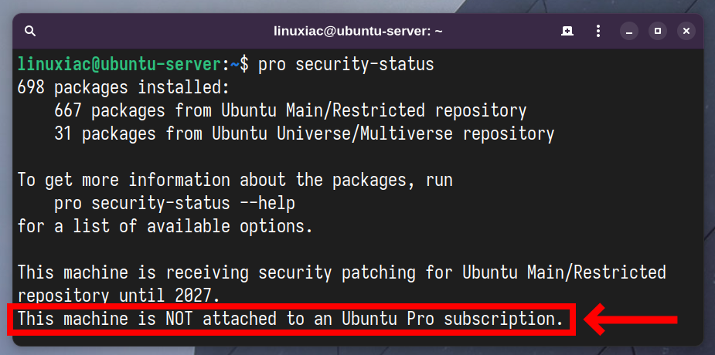Click the red arrow annotation
The width and height of the screenshot is (715, 355).
tap(631, 319)
